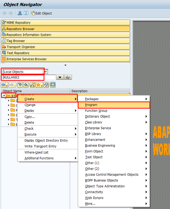170x209 pixels.
Task: Click the refresh object list icon
Action: click(46, 85)
